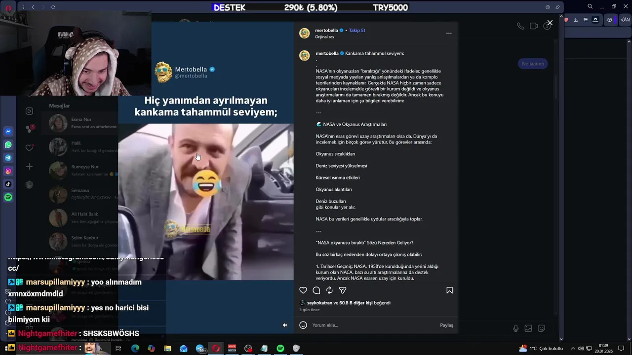Open Edge from the Windows taskbar
The width and height of the screenshot is (632, 355).
(x=135, y=348)
